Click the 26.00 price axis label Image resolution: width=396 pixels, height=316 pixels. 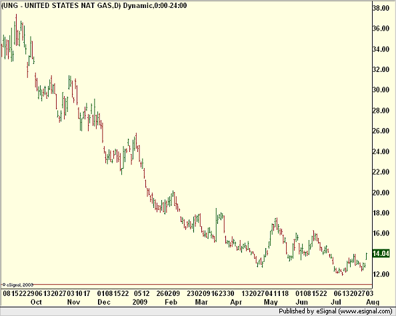coord(381,131)
